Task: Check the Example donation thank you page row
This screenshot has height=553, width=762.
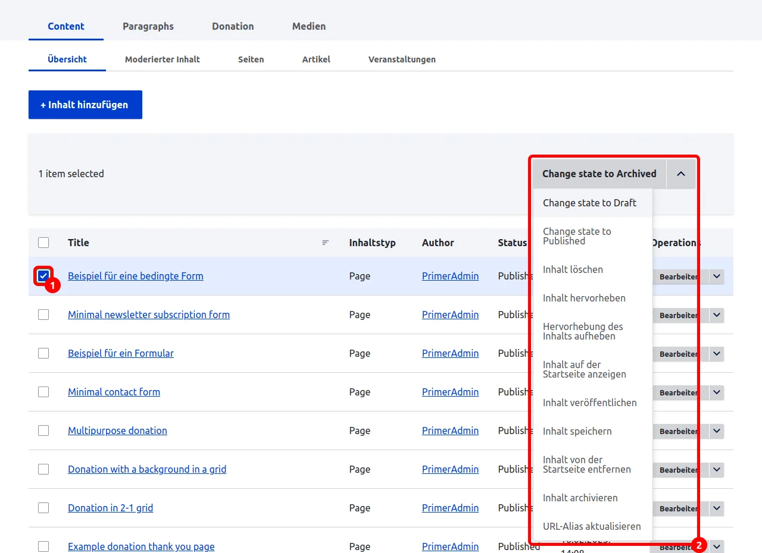Action: (43, 546)
